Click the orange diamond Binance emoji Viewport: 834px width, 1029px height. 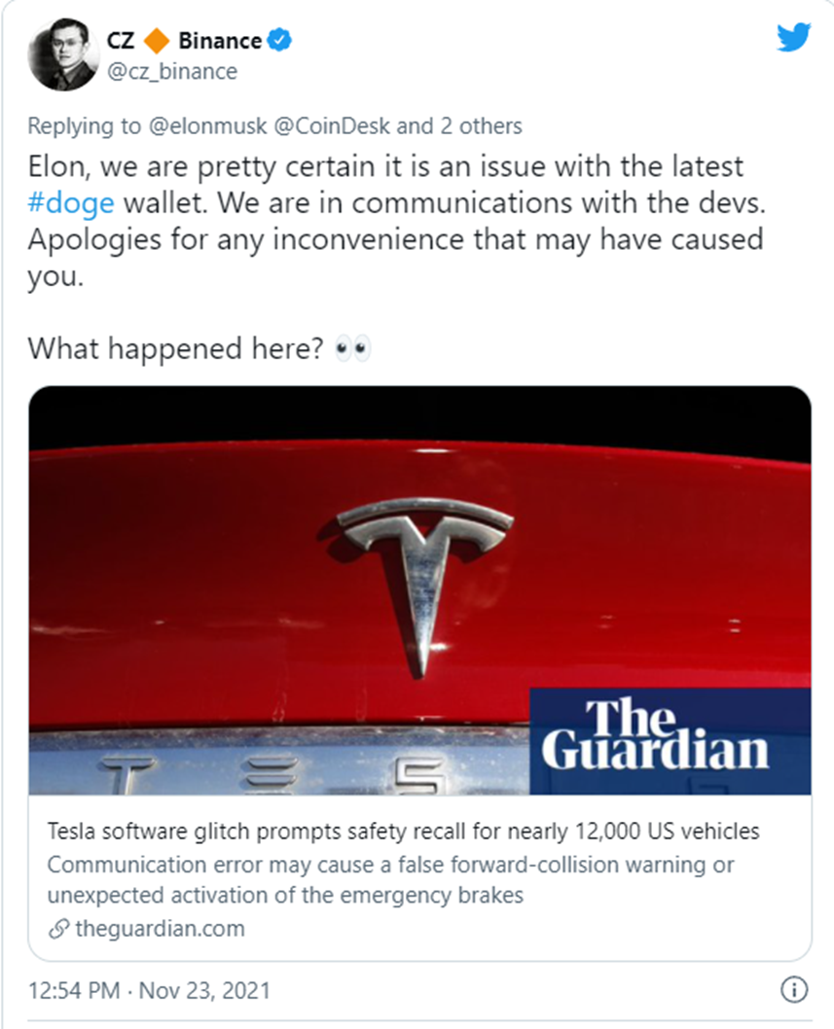click(x=156, y=41)
